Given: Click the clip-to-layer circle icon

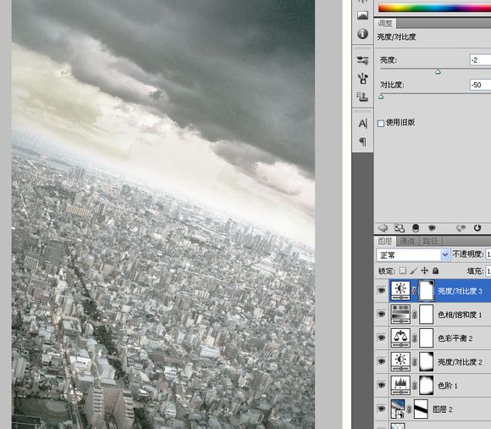Looking at the screenshot, I should pos(416,228).
